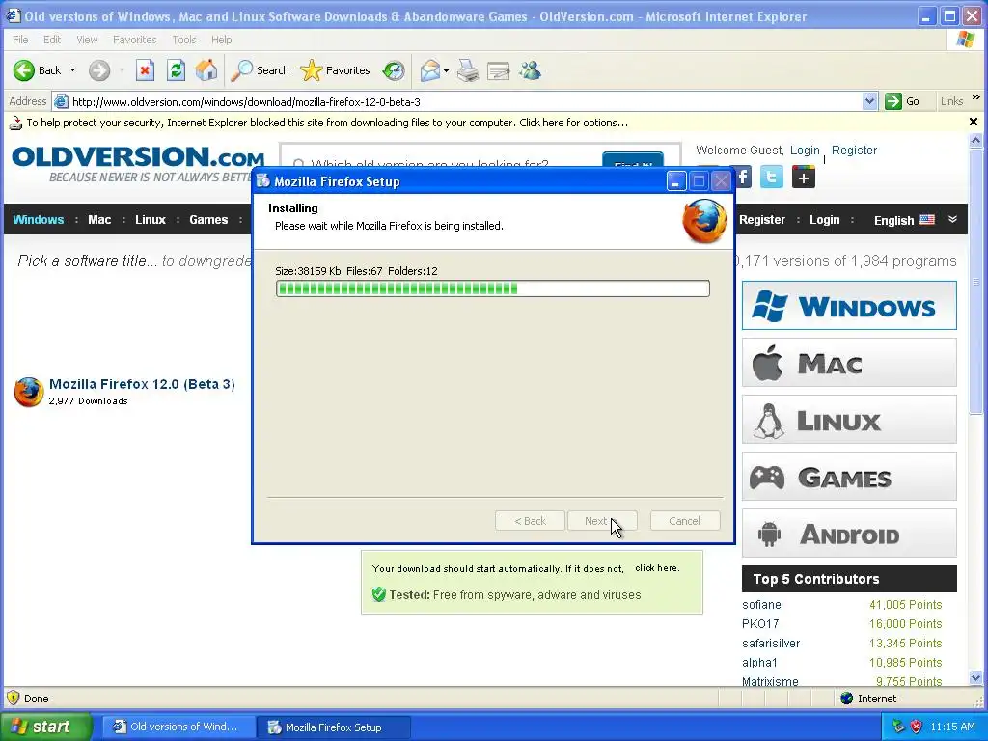
Task: Refresh the page in Internet Explorer
Action: pos(176,70)
